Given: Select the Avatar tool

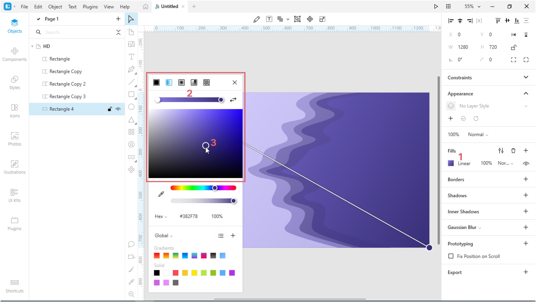Looking at the screenshot, I should coord(131,144).
